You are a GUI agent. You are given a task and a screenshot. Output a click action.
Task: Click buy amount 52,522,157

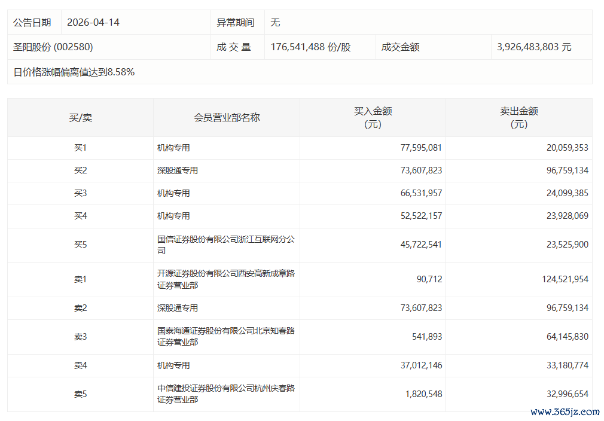[x=421, y=216]
